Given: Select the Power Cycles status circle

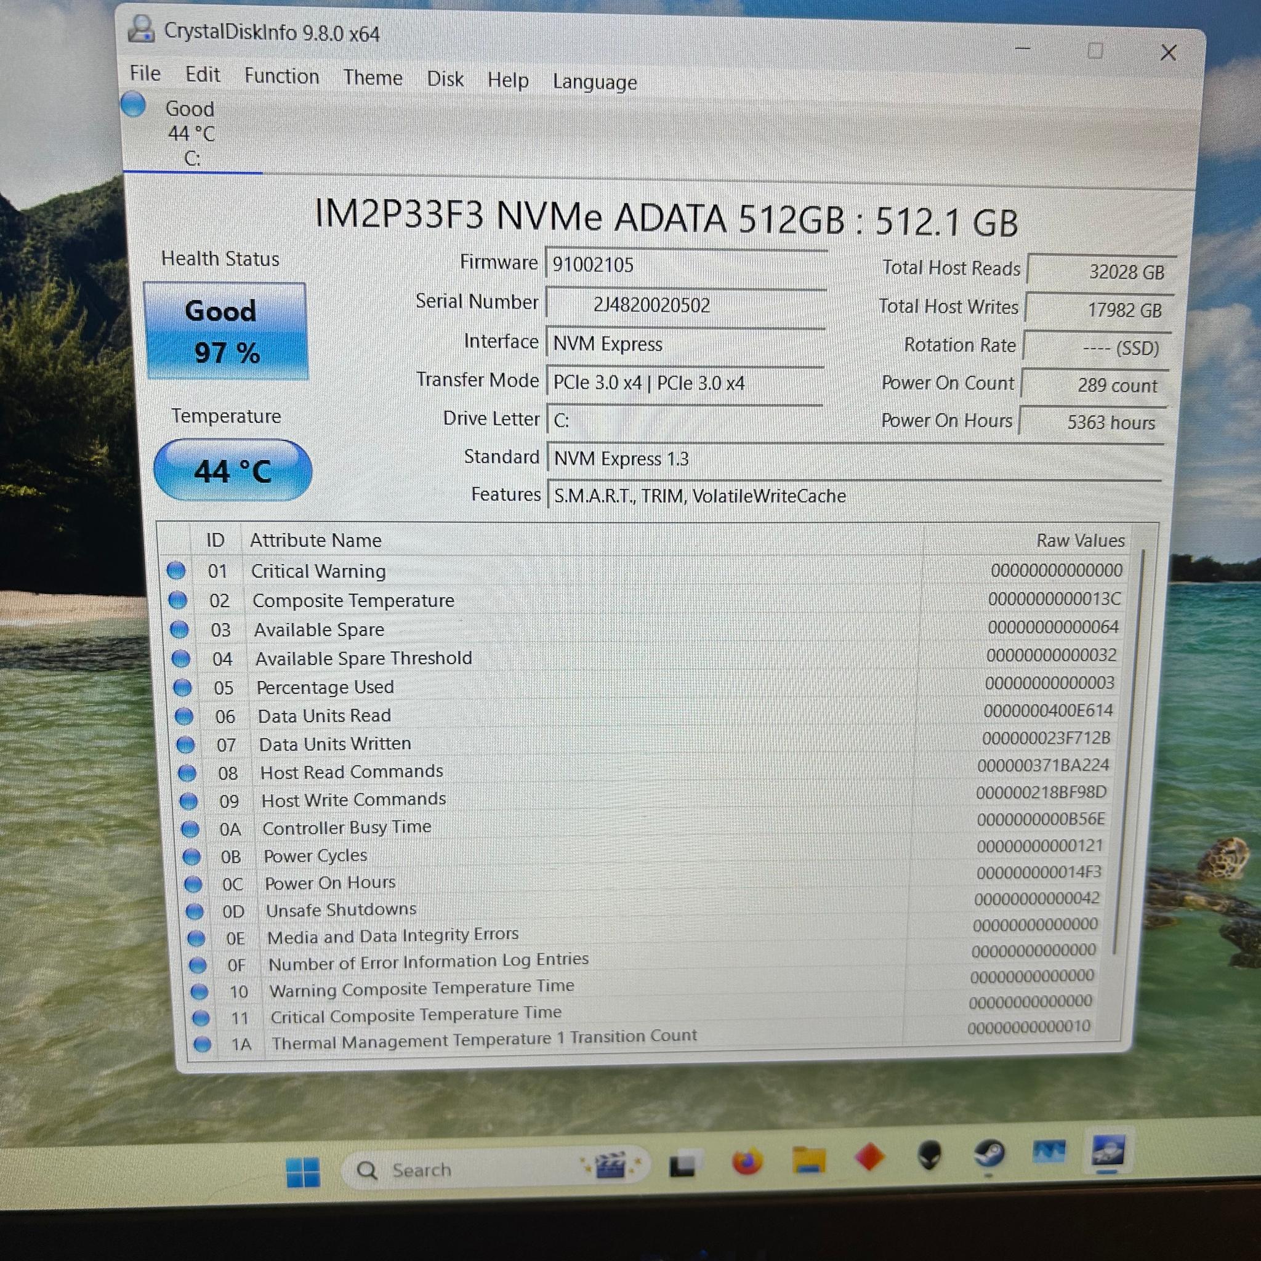Looking at the screenshot, I should 191,856.
